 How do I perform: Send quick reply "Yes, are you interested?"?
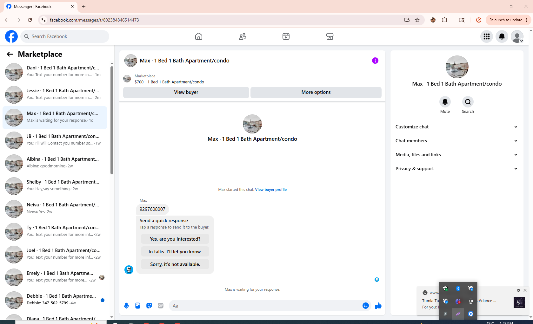[175, 239]
